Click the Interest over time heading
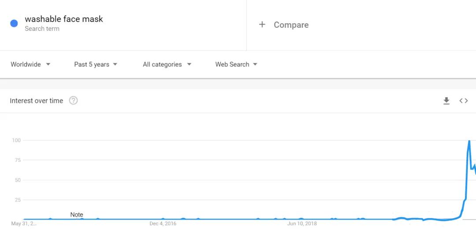The image size is (476, 238). [x=37, y=101]
